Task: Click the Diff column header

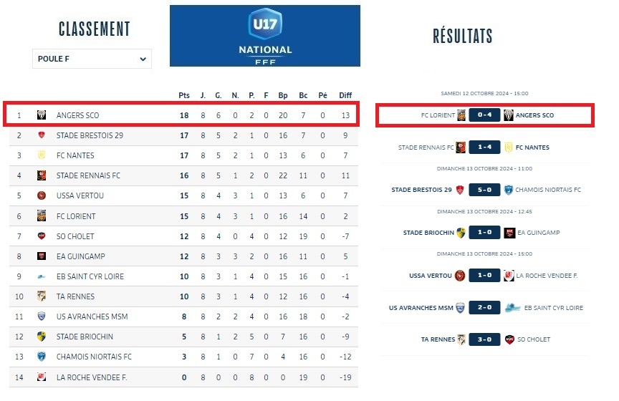Action: tap(345, 95)
